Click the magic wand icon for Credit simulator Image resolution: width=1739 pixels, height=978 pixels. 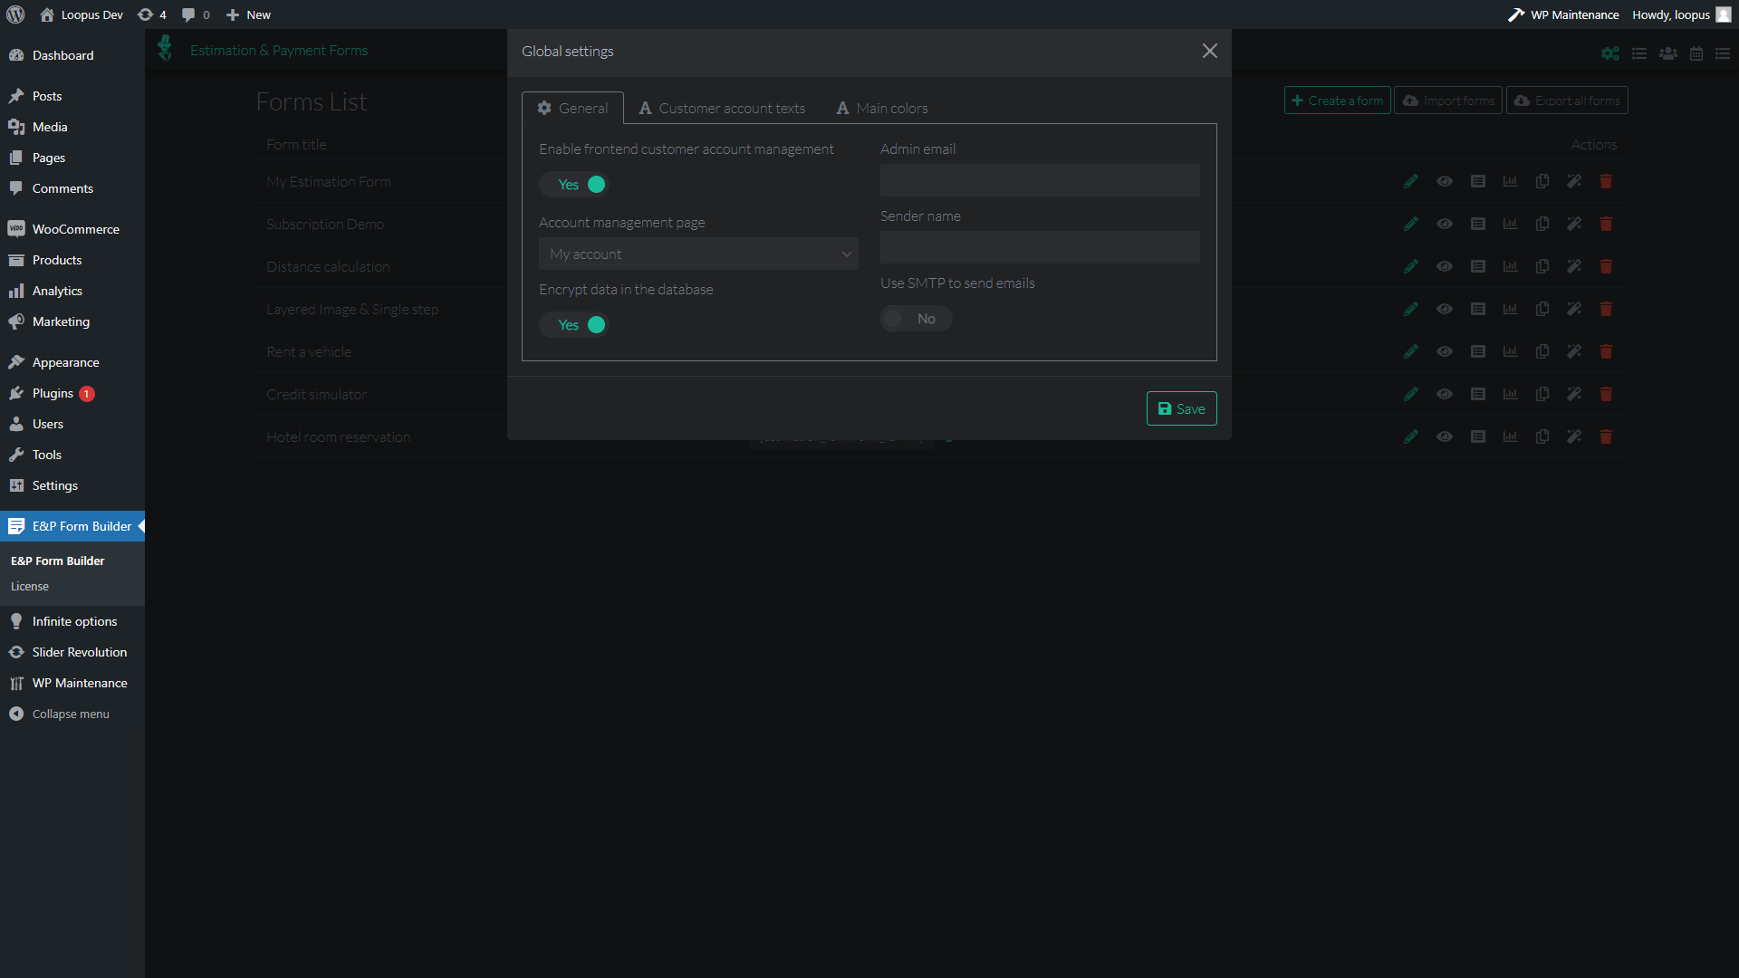tap(1574, 394)
